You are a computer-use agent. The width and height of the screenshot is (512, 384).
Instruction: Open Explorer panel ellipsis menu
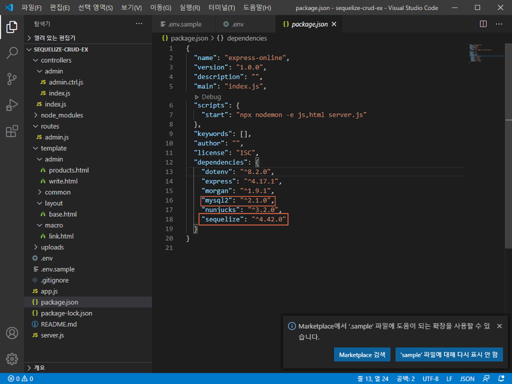[x=139, y=23]
